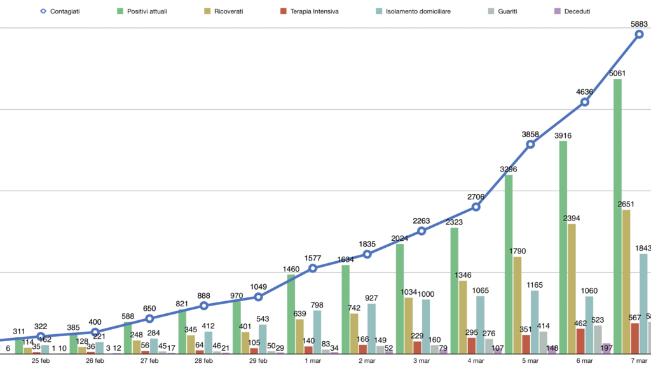The width and height of the screenshot is (651, 366).
Task: Click the line marker labeled 650
Action: coord(149,318)
